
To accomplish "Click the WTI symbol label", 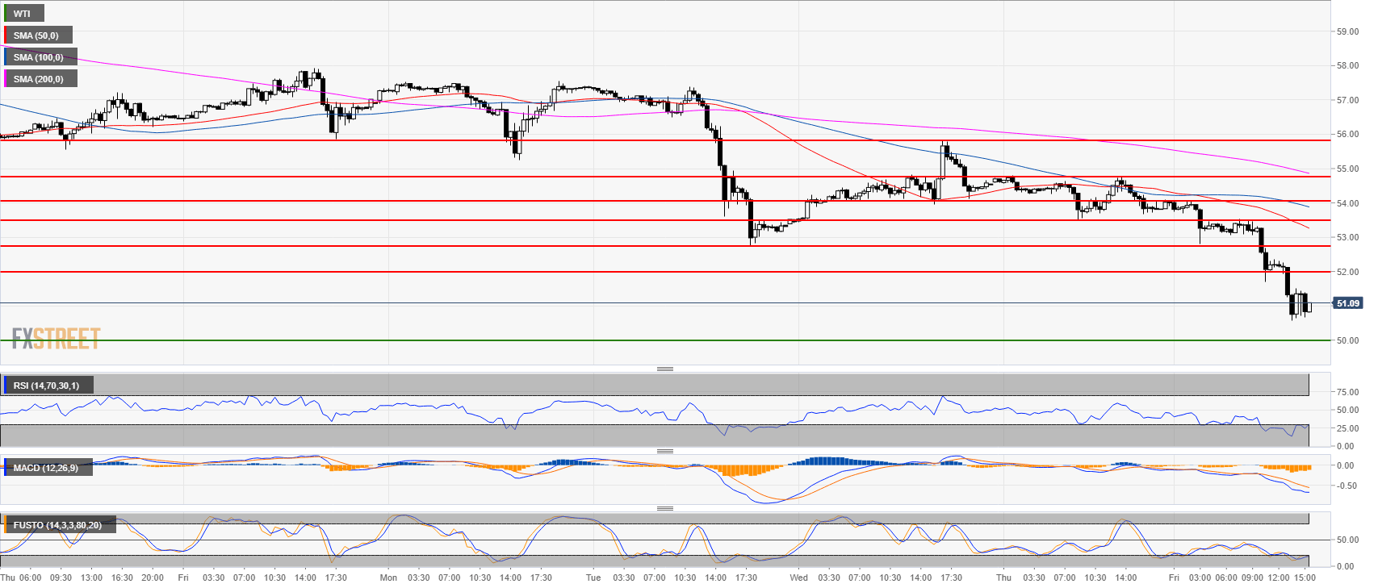I will coord(22,14).
